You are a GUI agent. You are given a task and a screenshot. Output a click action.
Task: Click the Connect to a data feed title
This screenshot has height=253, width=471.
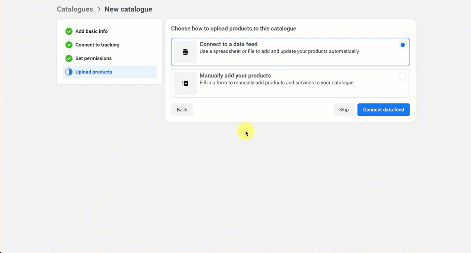tap(228, 44)
